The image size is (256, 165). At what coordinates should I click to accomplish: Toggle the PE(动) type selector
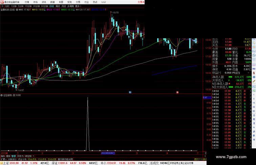[236, 73]
